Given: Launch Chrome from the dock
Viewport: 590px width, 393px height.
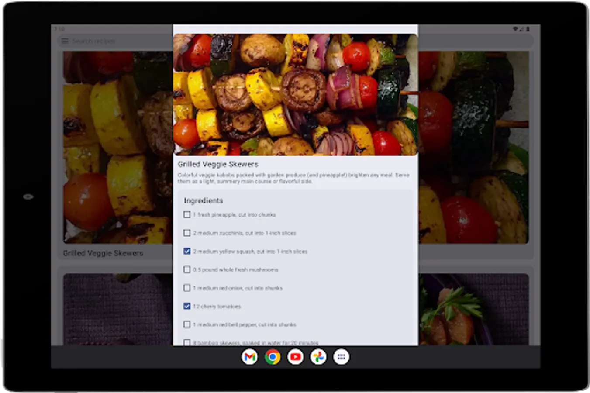Looking at the screenshot, I should click(x=273, y=357).
